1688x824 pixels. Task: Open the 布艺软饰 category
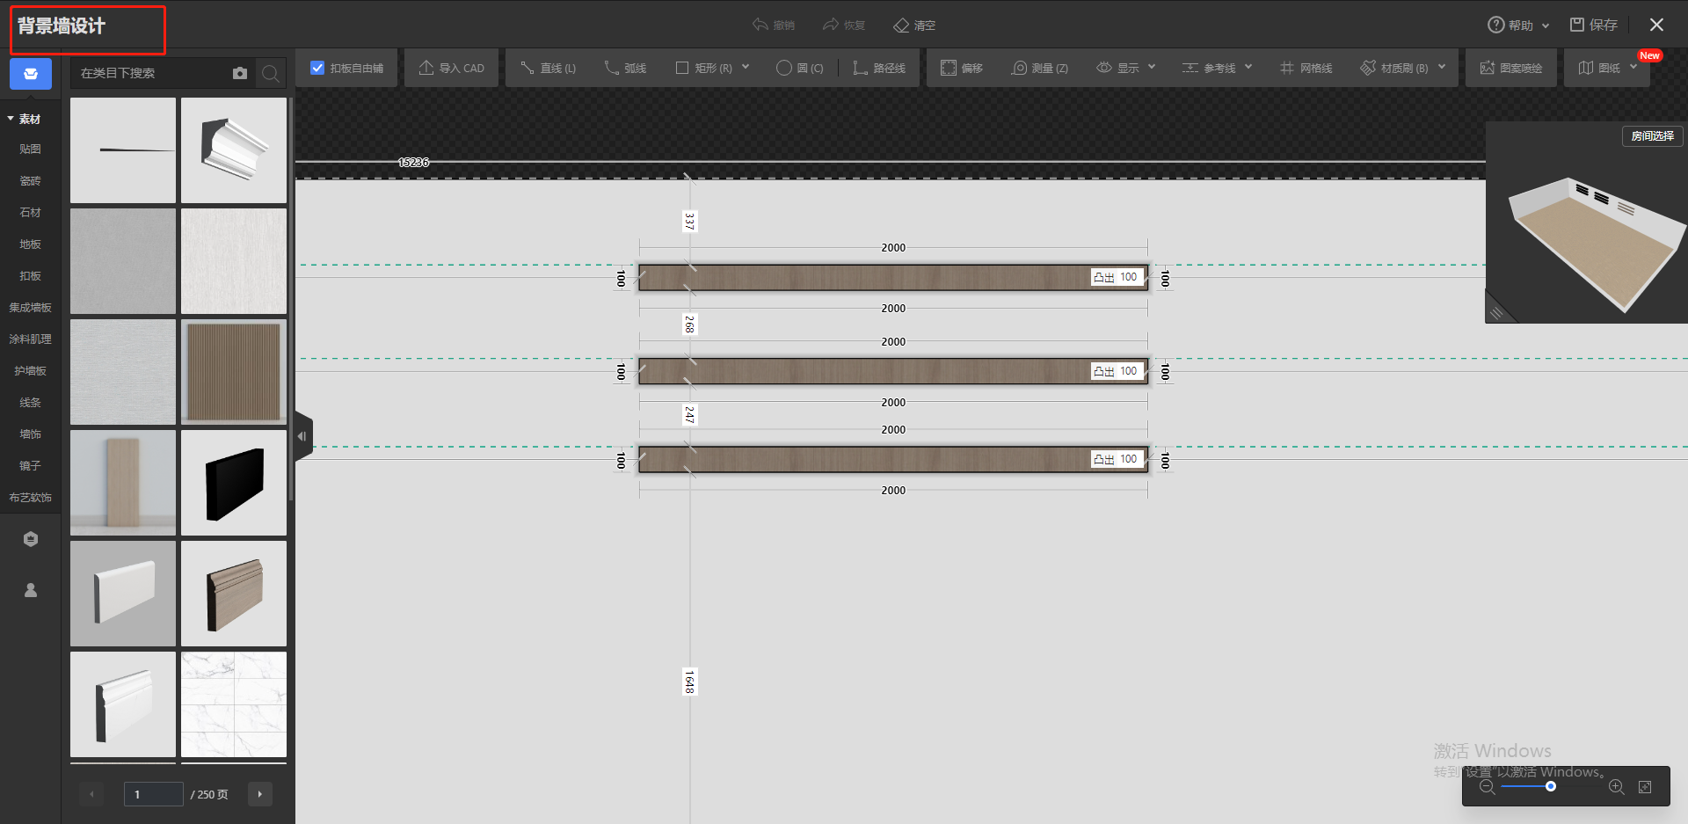pos(31,497)
